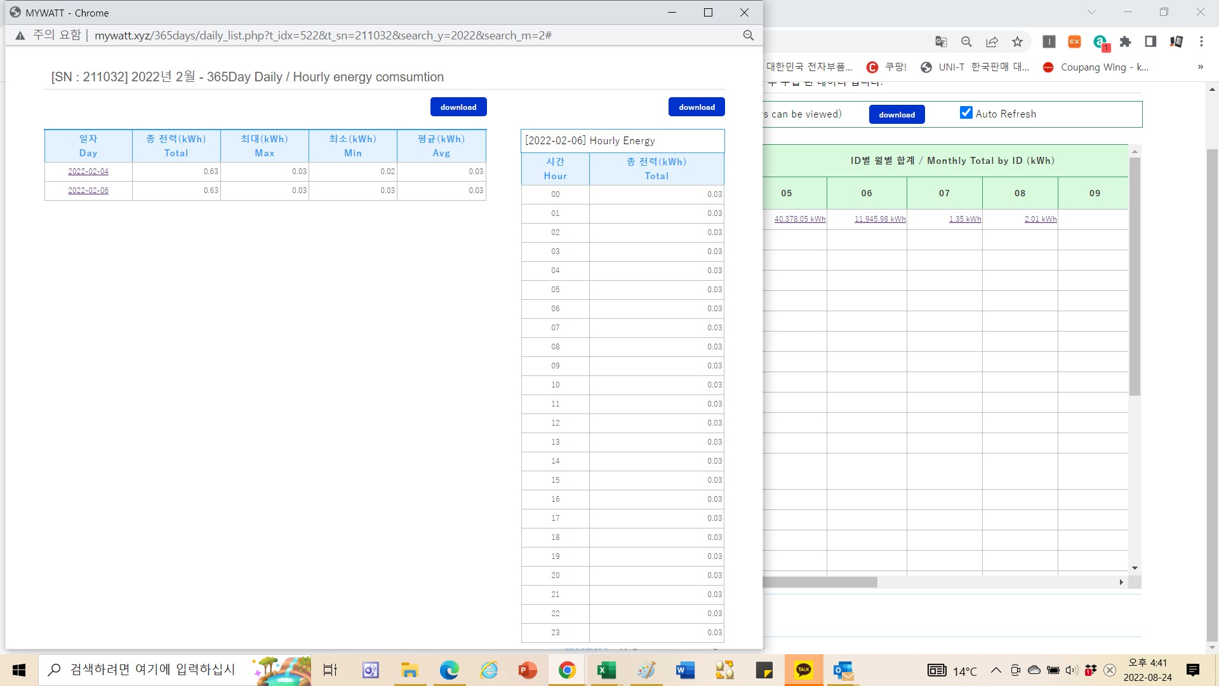This screenshot has height=686, width=1219.
Task: Click the Chrome profile avatar icon
Action: pyautogui.click(x=1176, y=42)
